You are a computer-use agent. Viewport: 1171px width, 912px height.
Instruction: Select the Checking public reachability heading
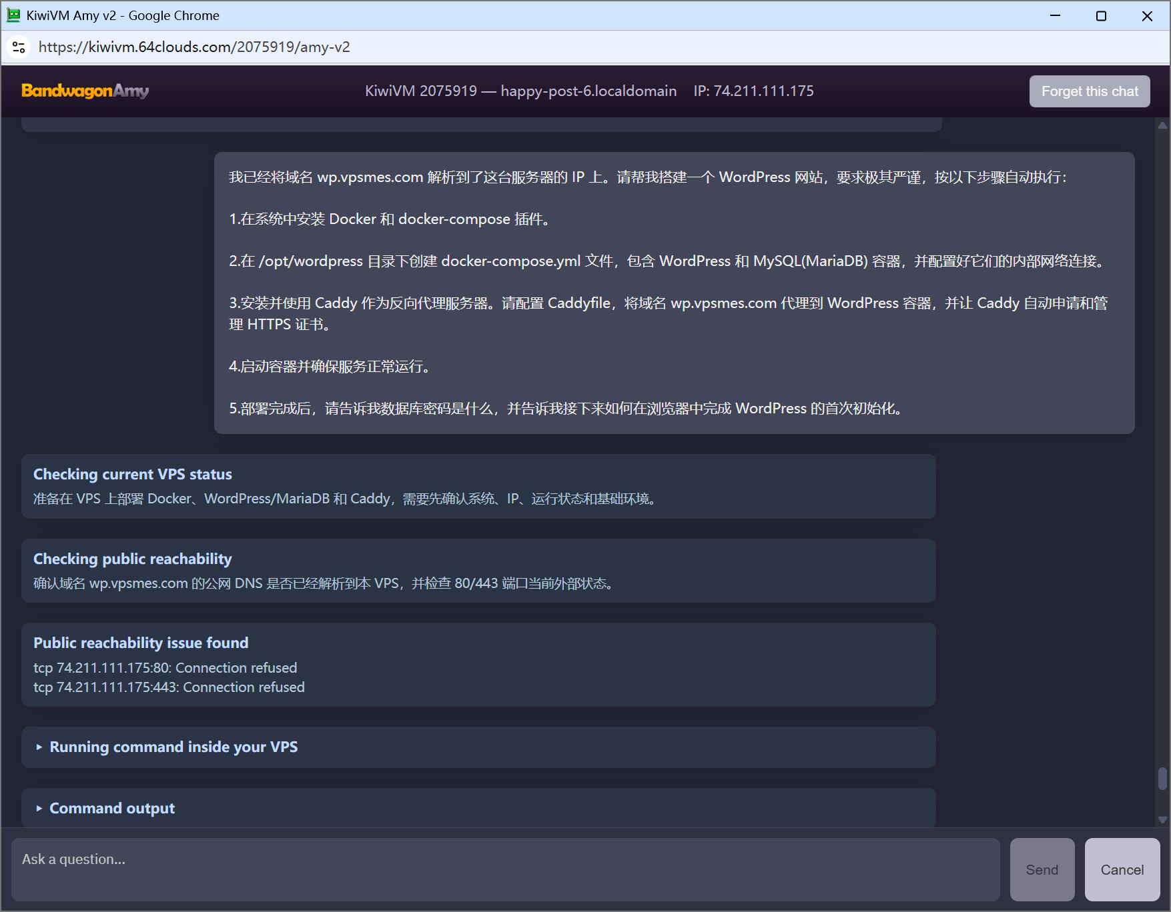pyautogui.click(x=133, y=559)
